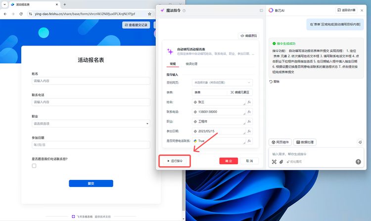This screenshot has width=371, height=221.
Task: Click the fx icon in the 联系电话 row
Action: [x=249, y=112]
